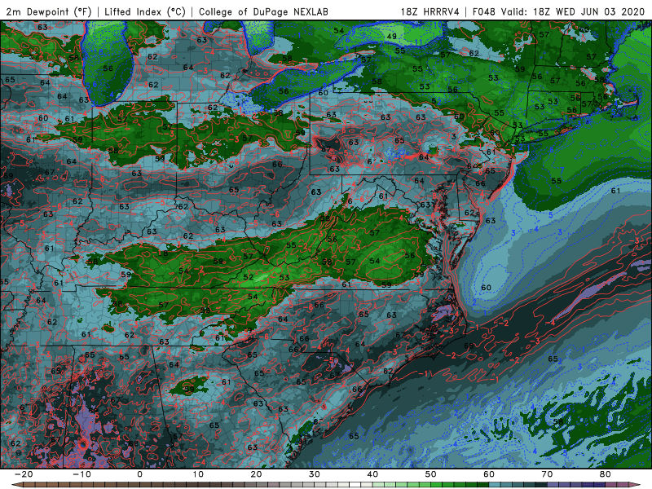Click the 80 label on the color scale
This screenshot has height=489, width=652.
pos(606,474)
